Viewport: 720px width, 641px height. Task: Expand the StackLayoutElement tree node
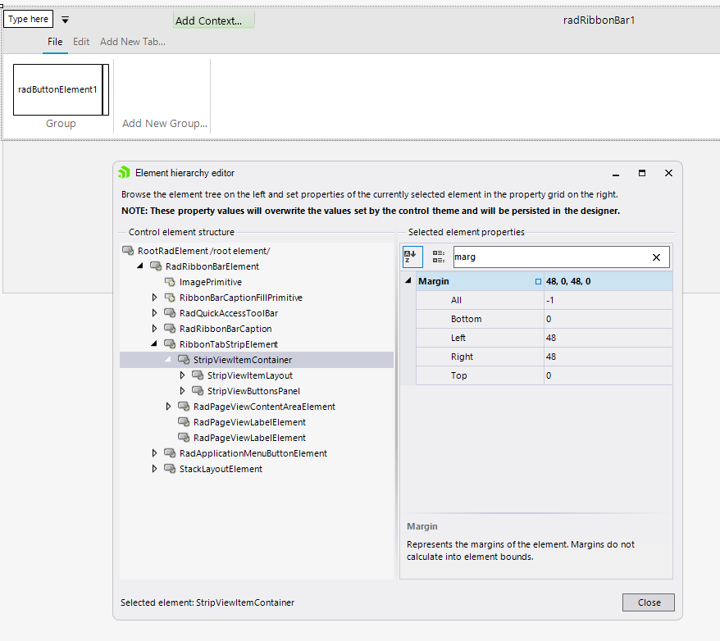(154, 469)
